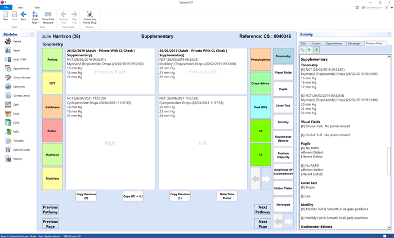Open the Cover Test section
The width and height of the screenshot is (394, 238).
coord(283,105)
